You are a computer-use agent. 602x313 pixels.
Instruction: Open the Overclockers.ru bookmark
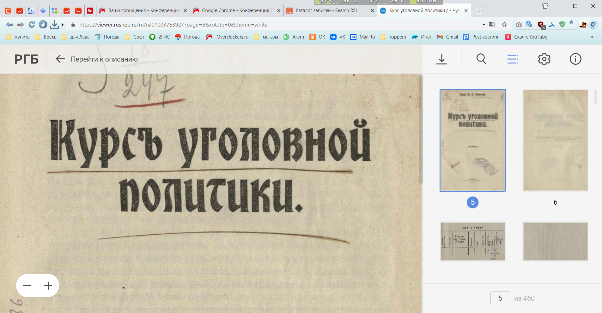point(232,37)
